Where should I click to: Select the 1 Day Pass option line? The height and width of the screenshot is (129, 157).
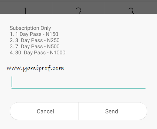[34, 34]
